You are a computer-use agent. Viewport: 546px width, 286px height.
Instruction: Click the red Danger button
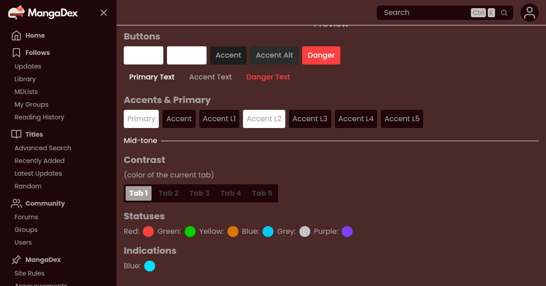click(321, 55)
